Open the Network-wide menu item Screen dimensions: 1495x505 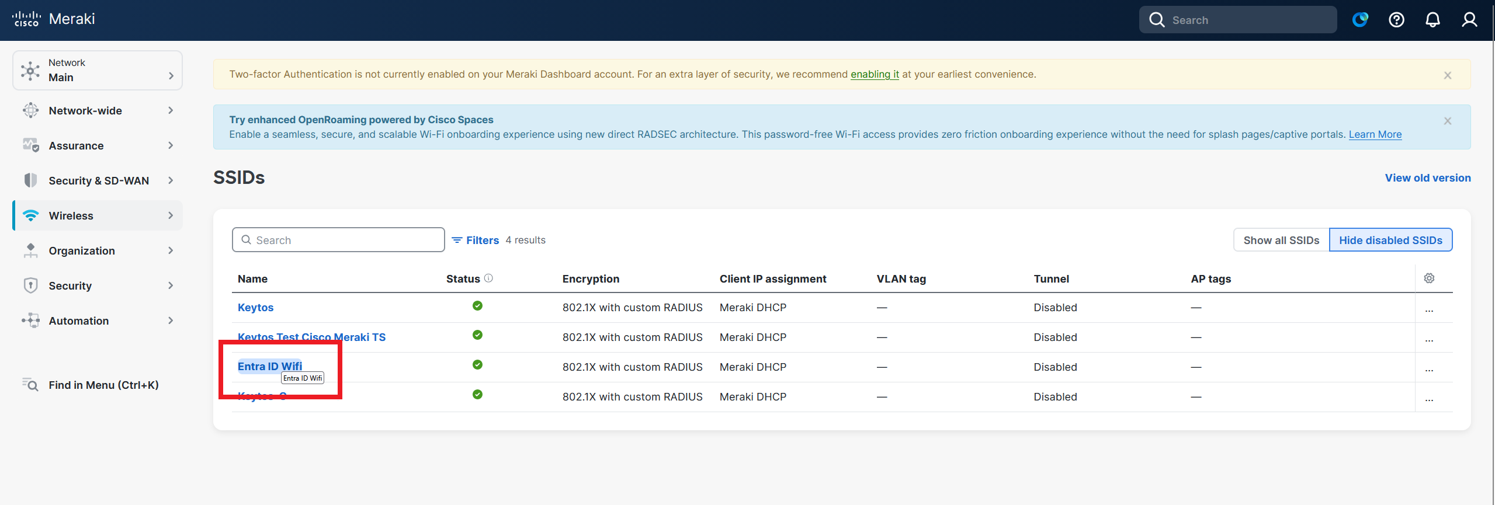click(x=98, y=110)
